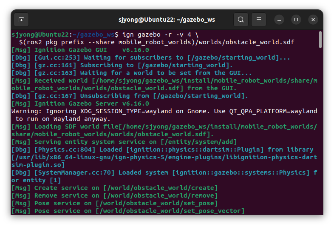The width and height of the screenshot is (334, 227).
Task: Open the terminal search icon
Action: pyautogui.click(x=241, y=20)
